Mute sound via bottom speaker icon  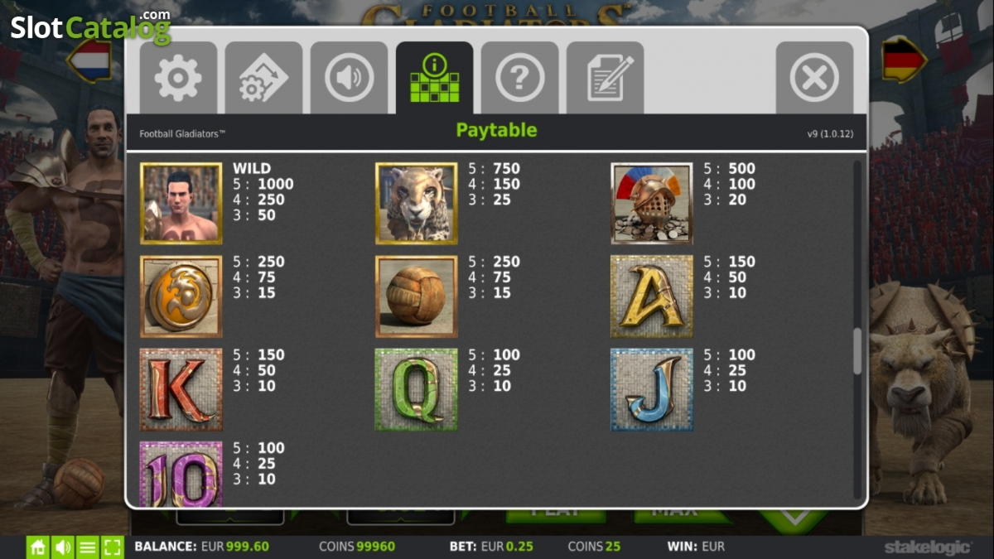62,547
